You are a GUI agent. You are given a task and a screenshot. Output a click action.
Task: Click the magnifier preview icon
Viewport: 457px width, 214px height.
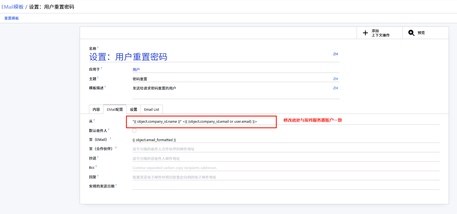pyautogui.click(x=411, y=33)
